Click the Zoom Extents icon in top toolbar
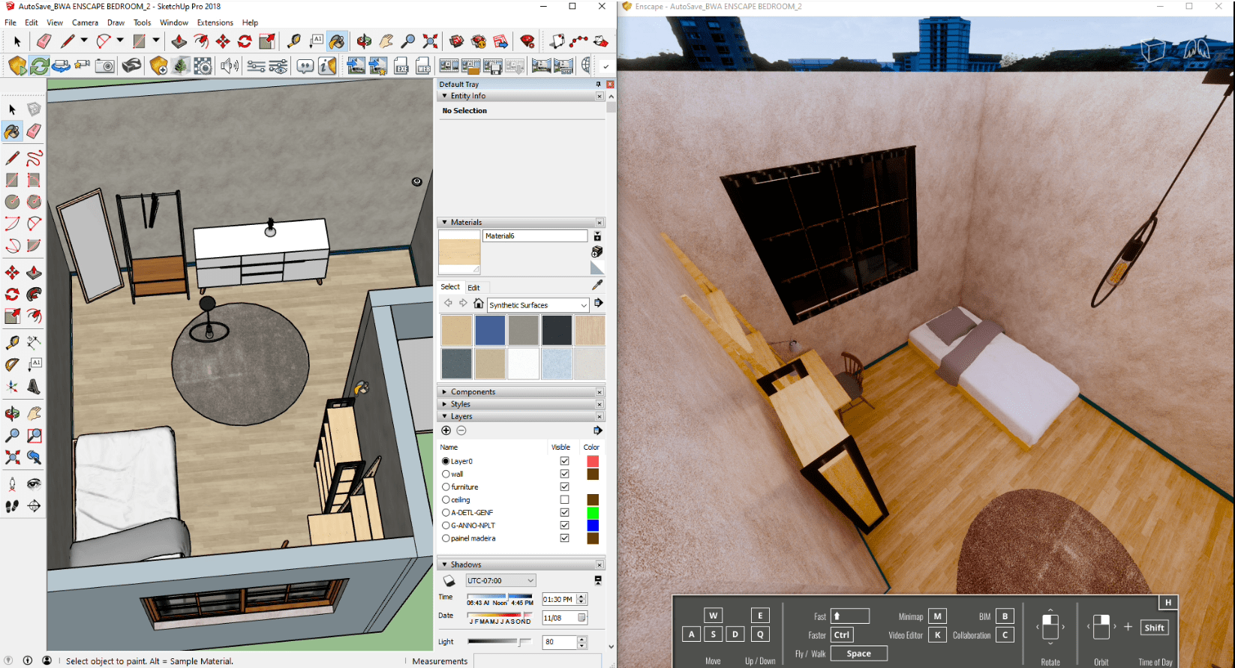The height and width of the screenshot is (668, 1235). pos(430,41)
